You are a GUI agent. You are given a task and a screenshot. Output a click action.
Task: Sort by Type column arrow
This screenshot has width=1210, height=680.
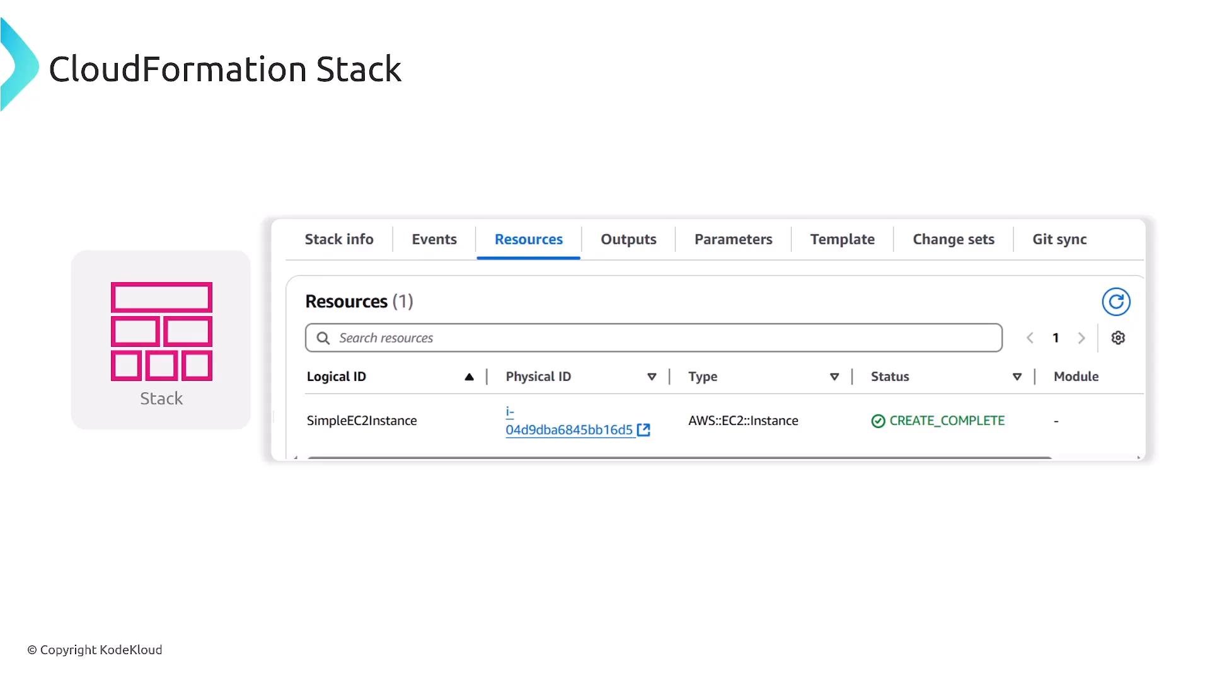(x=834, y=377)
